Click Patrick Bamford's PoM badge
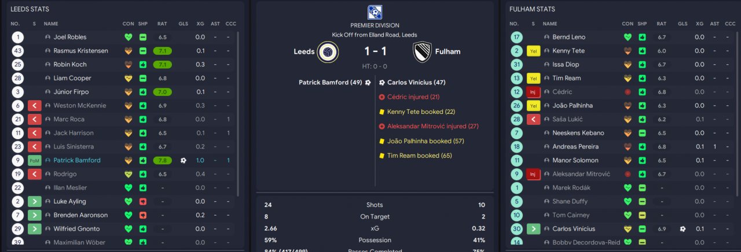Viewport: 741px width, 252px height. click(35, 160)
